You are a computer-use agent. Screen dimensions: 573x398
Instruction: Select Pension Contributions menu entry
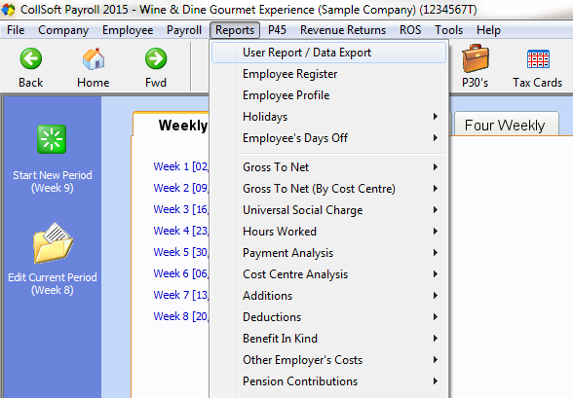point(328,381)
